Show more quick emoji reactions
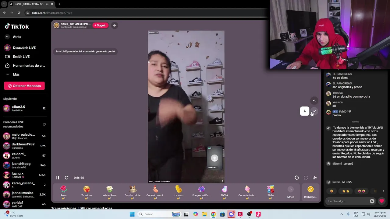 pyautogui.click(x=383, y=191)
